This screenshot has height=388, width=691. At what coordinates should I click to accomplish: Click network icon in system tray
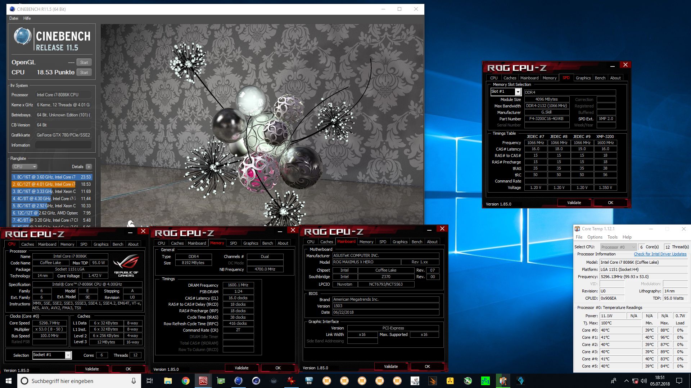(x=635, y=381)
